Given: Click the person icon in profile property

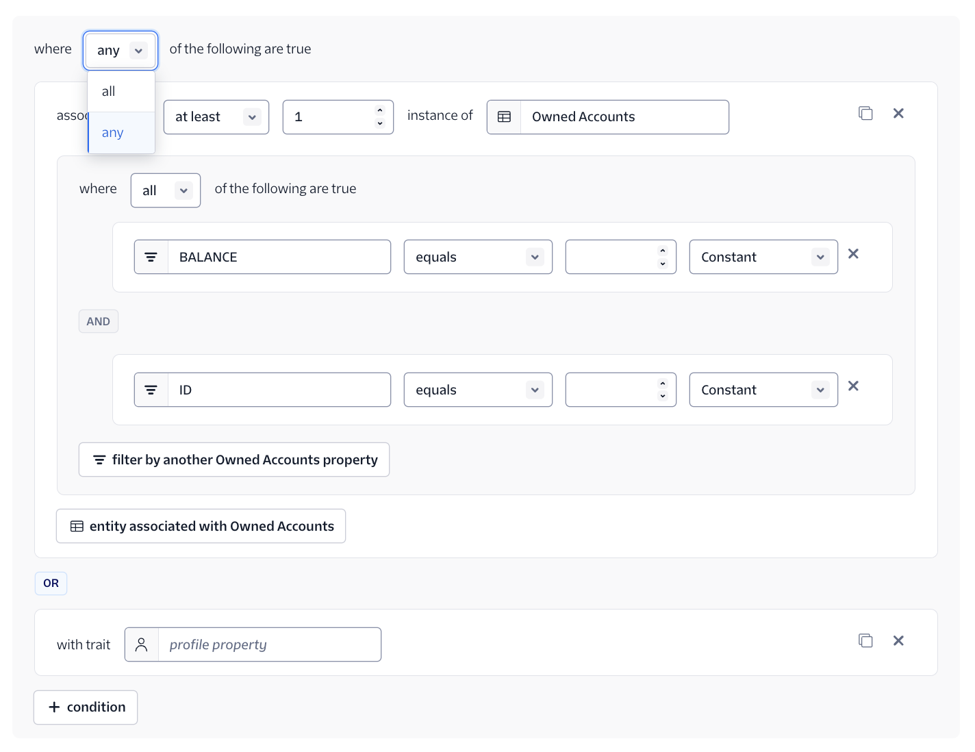Looking at the screenshot, I should pos(142,645).
